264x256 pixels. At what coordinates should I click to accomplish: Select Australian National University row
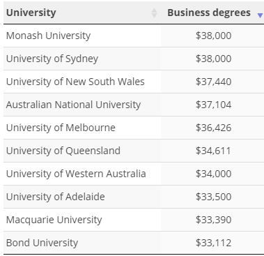click(x=134, y=105)
